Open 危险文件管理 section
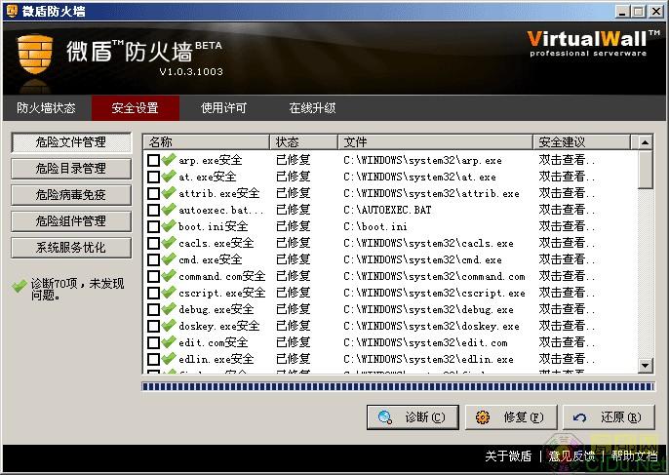Viewport: 669px width, 475px height. 71,142
